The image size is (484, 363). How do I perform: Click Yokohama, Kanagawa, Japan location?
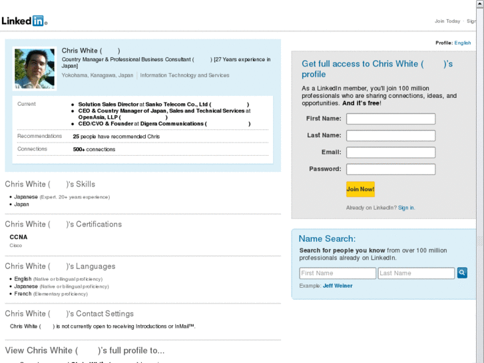tap(97, 75)
